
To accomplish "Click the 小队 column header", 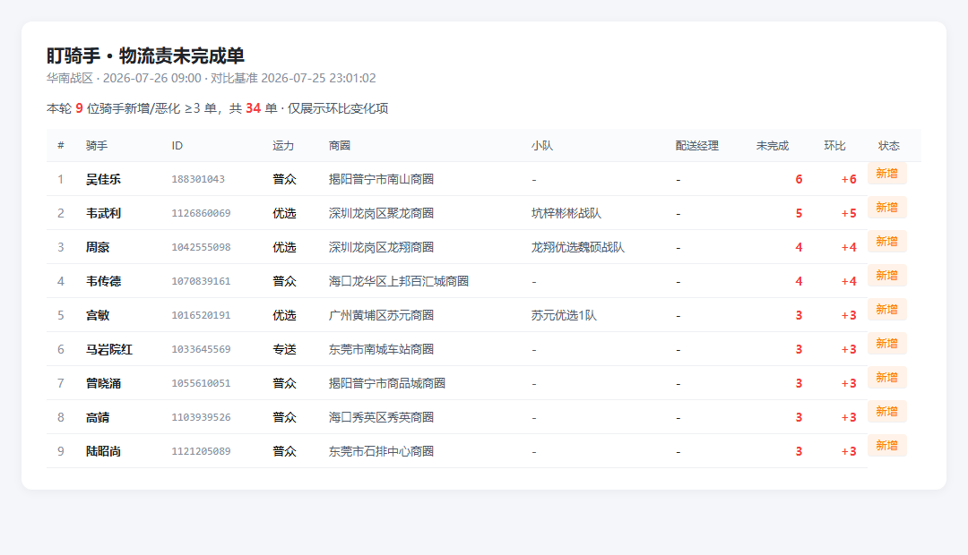I will point(542,146).
